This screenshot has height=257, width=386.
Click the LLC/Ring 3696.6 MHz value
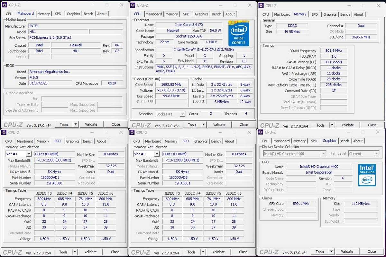pos(361,37)
